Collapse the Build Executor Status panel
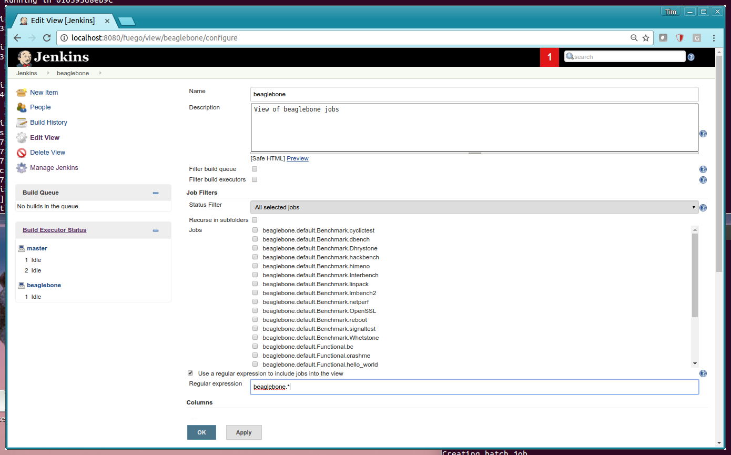This screenshot has height=455, width=731. pos(156,230)
